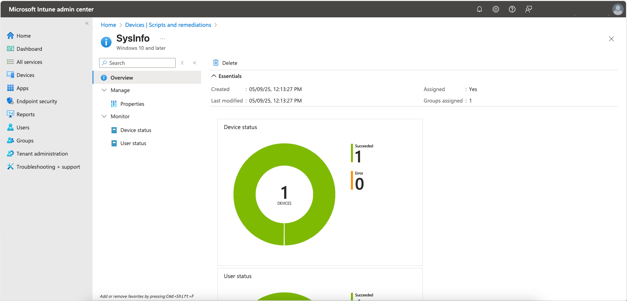Clear the search box with X icon
Image resolution: width=627 pixels, height=301 pixels.
(182, 63)
